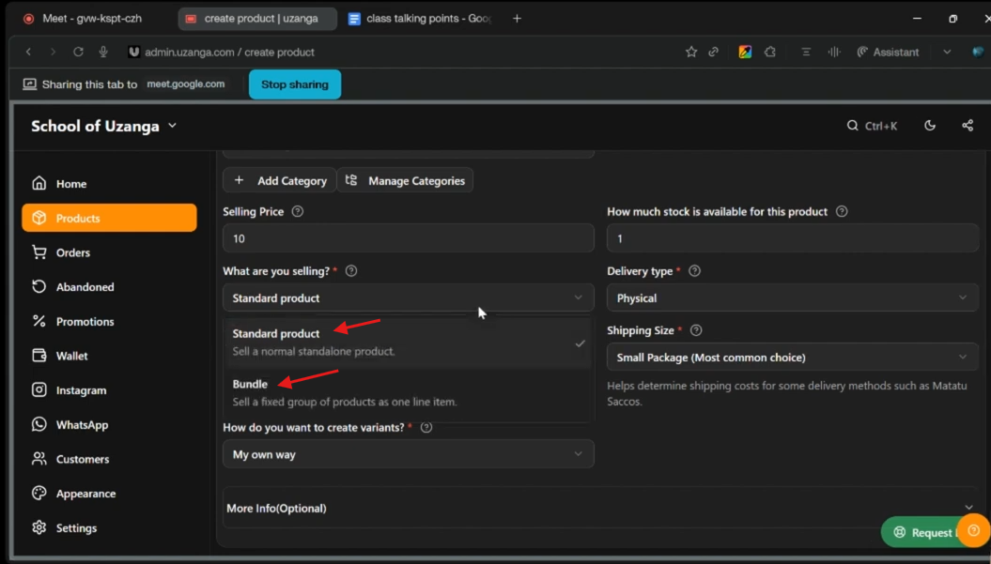This screenshot has height=564, width=991.
Task: Bookmark page with the star icon
Action: (x=690, y=52)
